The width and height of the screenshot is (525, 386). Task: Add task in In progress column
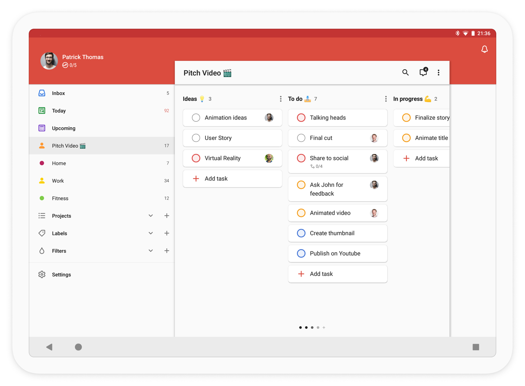(421, 158)
